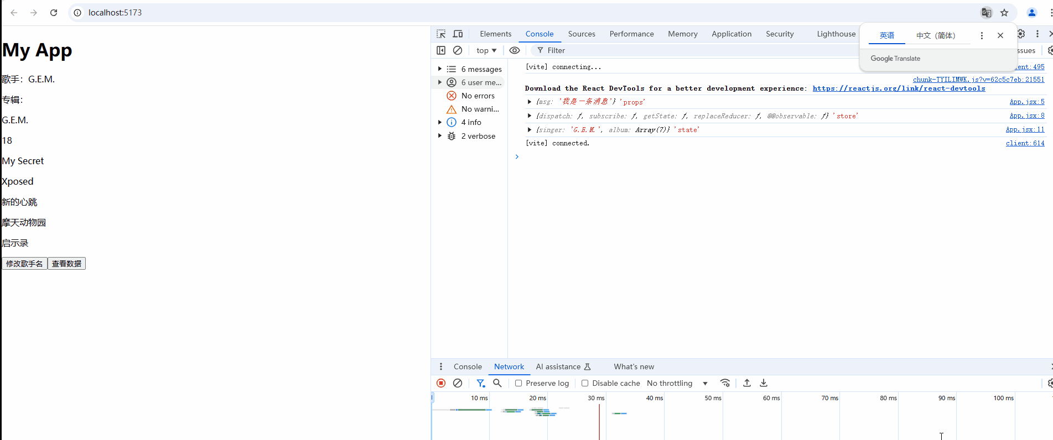The width and height of the screenshot is (1053, 440).
Task: Click 查看数据 button
Action: (66, 264)
